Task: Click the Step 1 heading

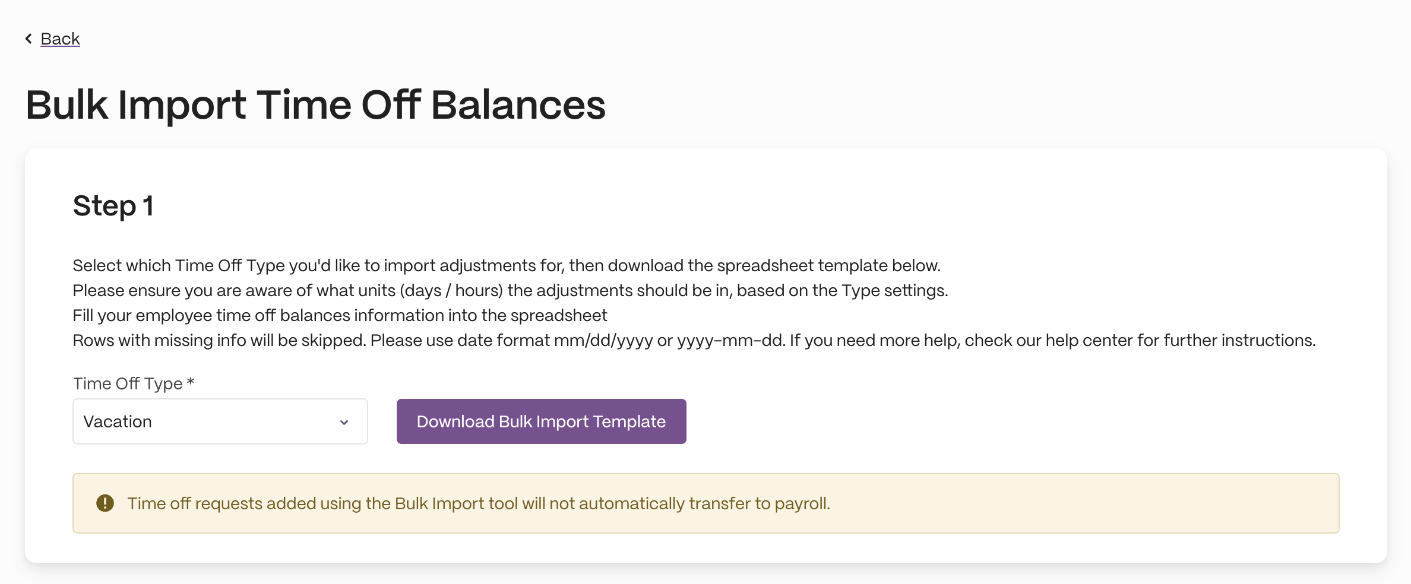Action: pos(113,206)
